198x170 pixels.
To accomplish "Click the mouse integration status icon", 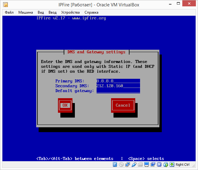I will click(165, 165).
